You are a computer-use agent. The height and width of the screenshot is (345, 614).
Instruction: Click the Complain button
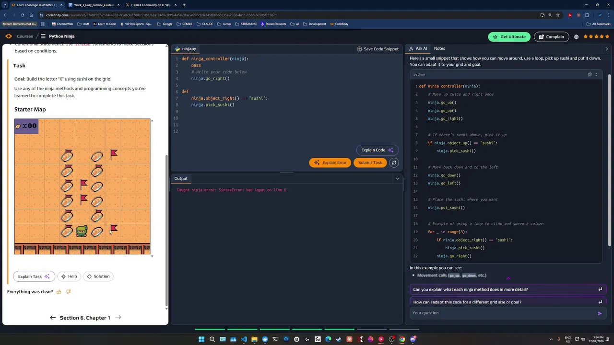click(551, 37)
